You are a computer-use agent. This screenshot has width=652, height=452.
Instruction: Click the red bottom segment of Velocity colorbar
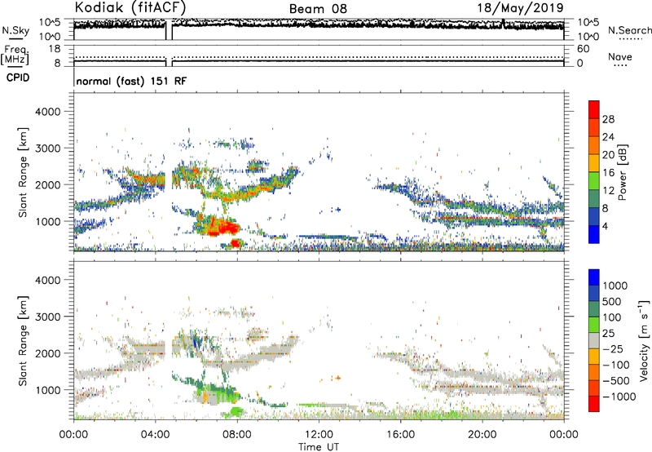point(594,404)
